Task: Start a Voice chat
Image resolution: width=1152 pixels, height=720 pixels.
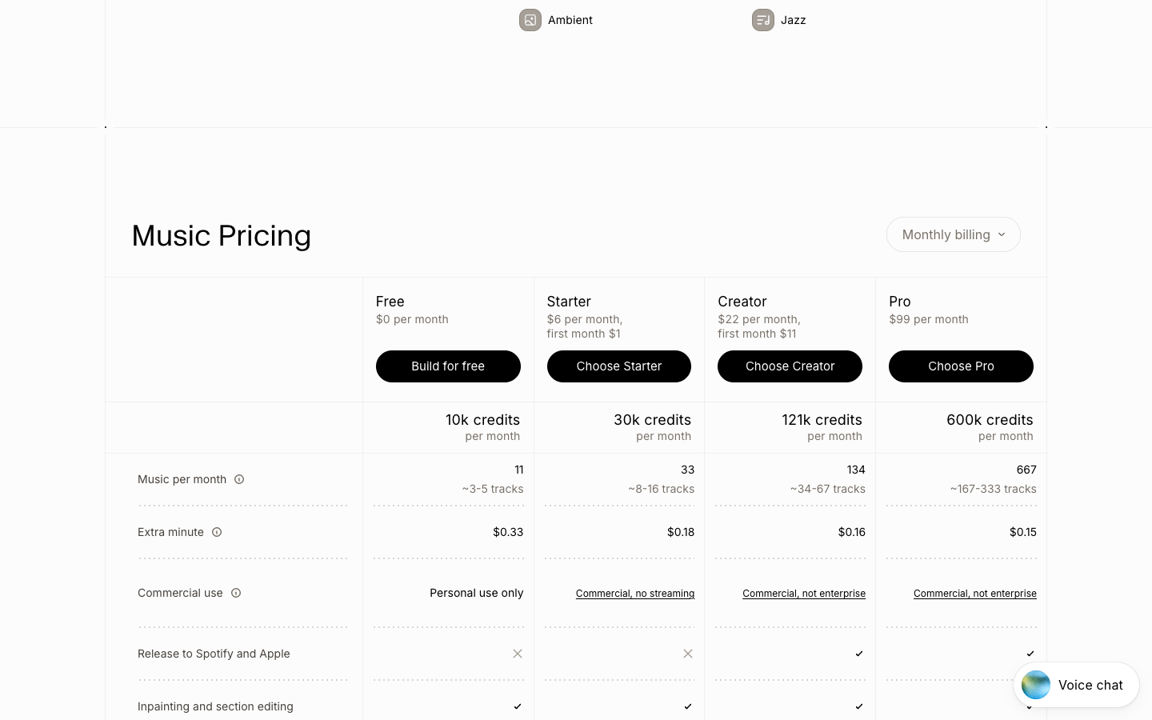Action: tap(1076, 685)
